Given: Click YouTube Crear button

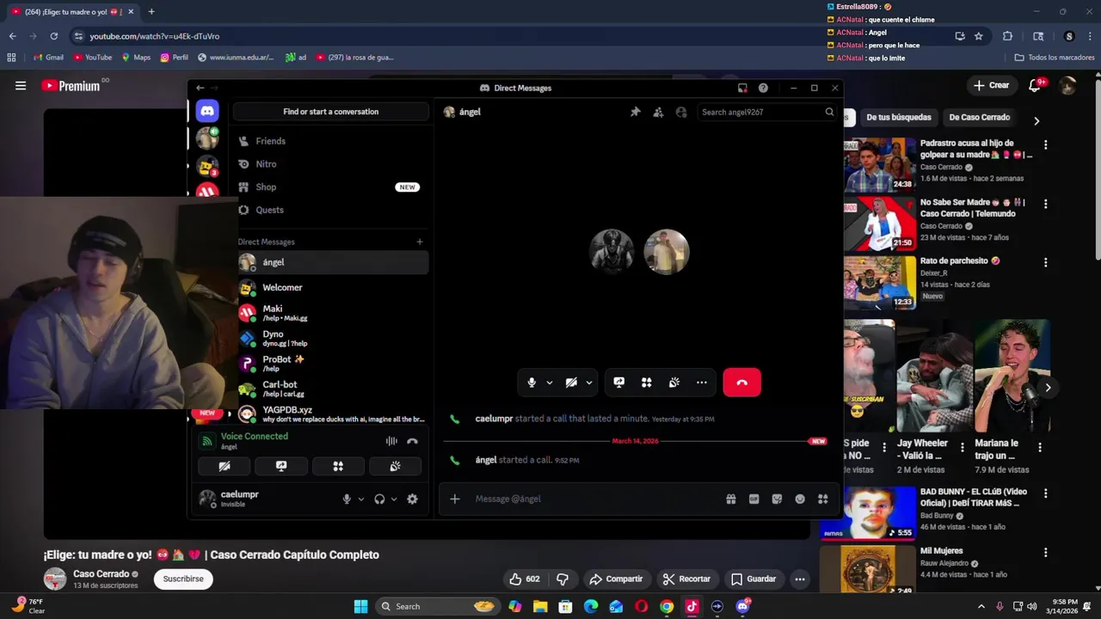Looking at the screenshot, I should (991, 85).
